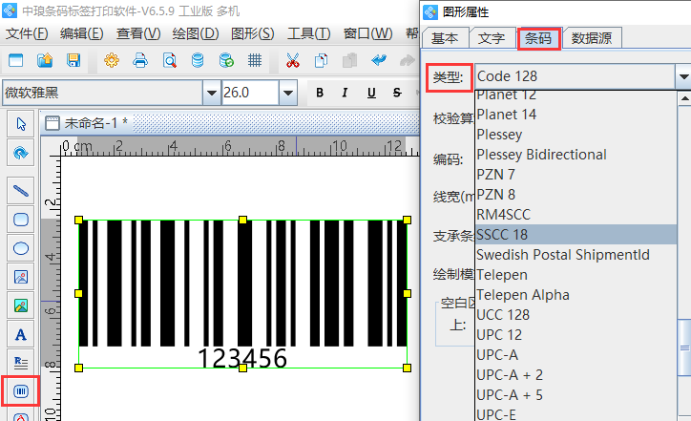
Task: Choose UCC 128 barcode type
Action: (576, 315)
